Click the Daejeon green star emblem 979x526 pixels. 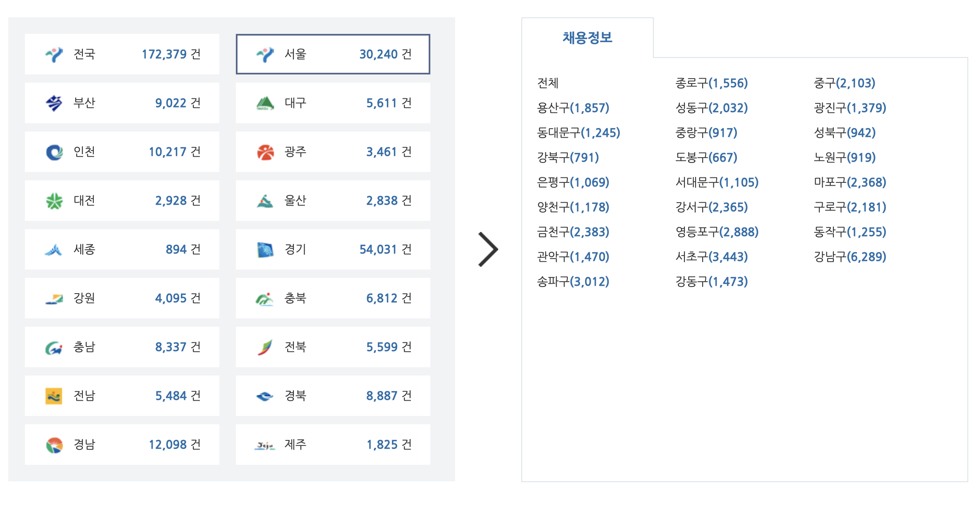[x=54, y=201]
